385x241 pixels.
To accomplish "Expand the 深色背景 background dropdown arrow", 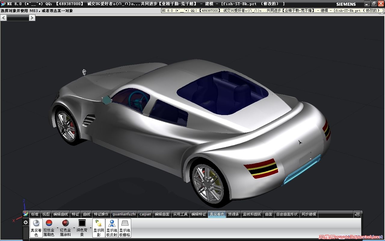I will click(x=90, y=228).
